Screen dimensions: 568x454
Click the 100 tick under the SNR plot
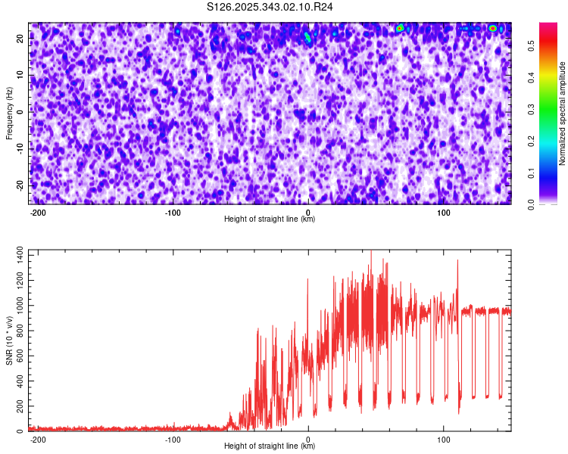click(x=443, y=439)
